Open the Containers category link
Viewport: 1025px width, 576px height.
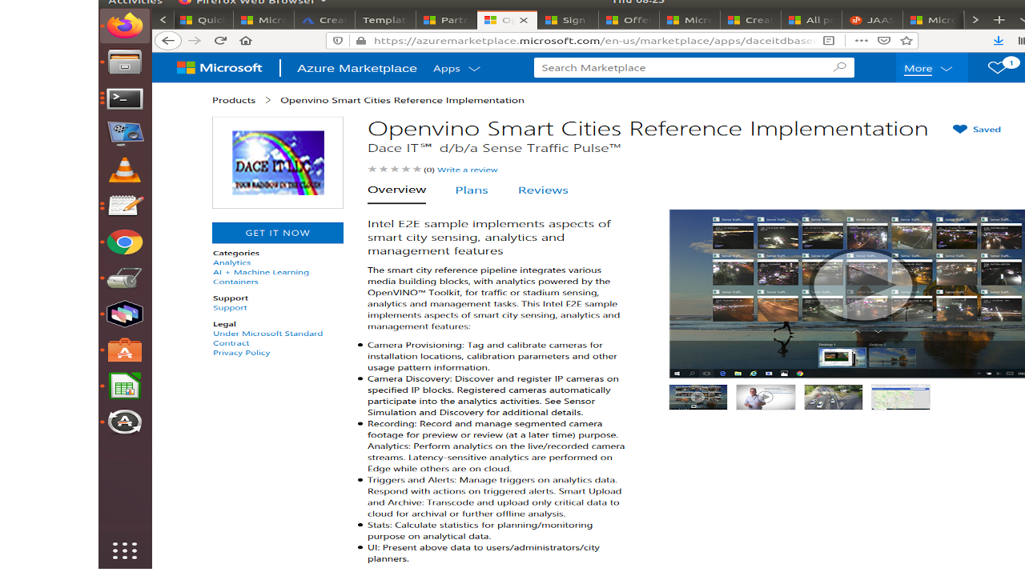point(235,282)
